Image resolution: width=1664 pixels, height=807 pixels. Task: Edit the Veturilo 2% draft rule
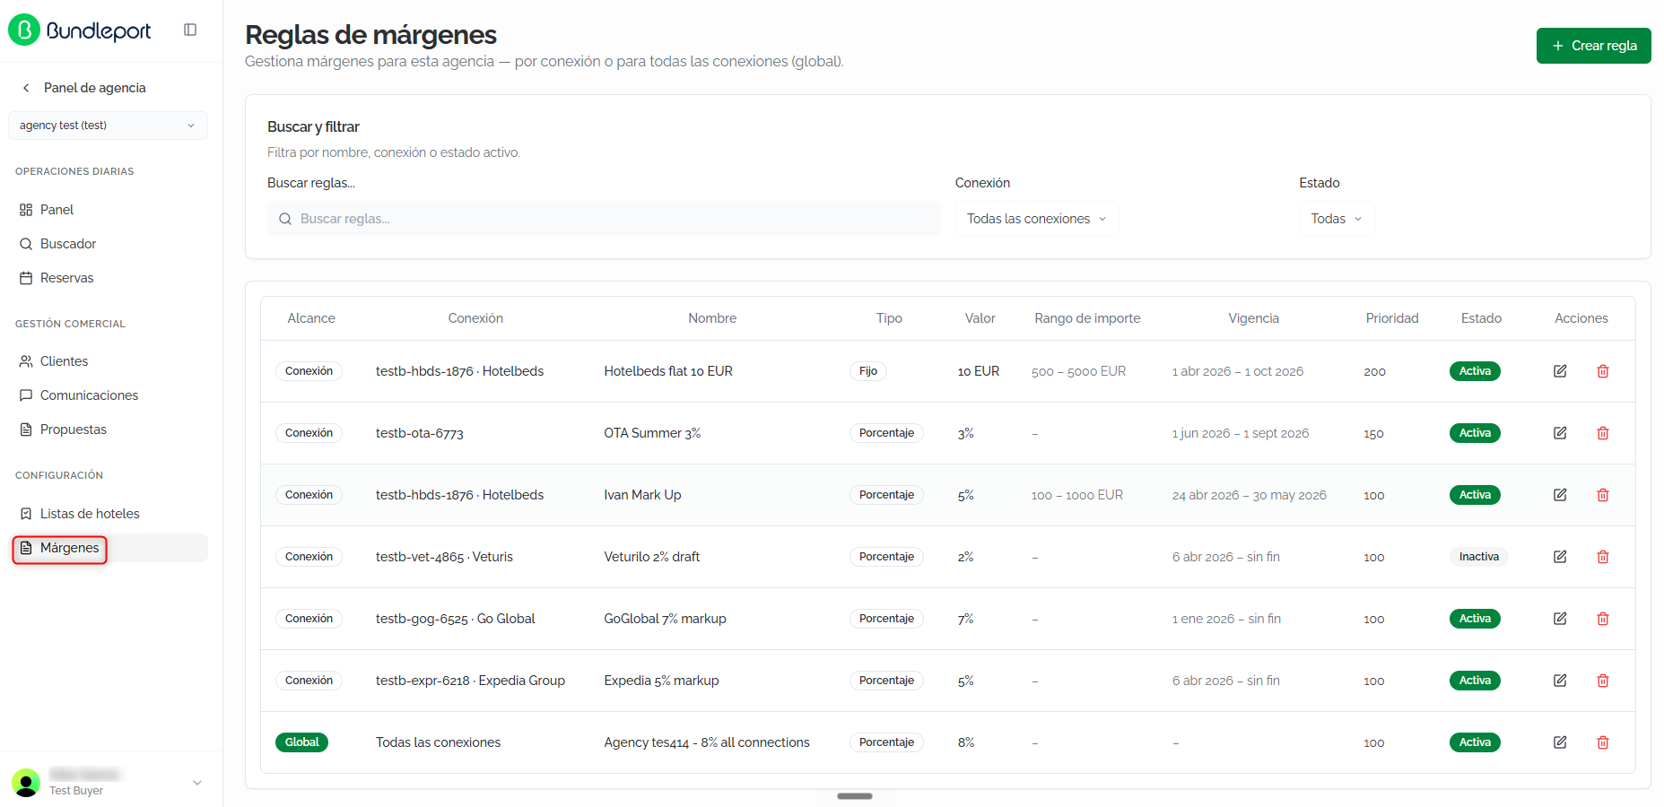point(1560,557)
